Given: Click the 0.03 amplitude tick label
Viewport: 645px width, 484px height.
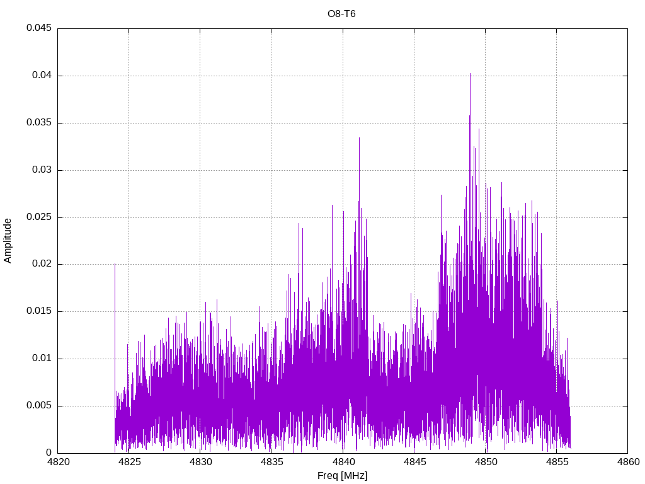Looking at the screenshot, I should tap(41, 170).
